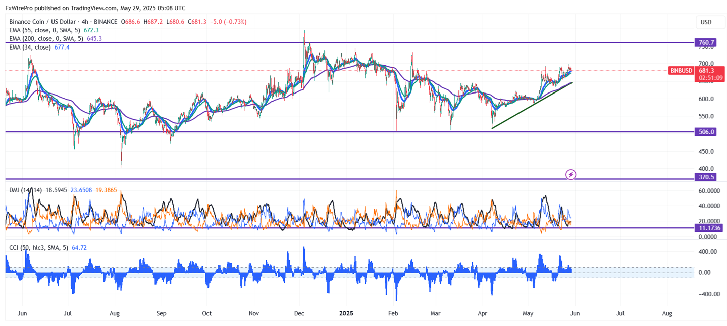This screenshot has width=727, height=326.
Task: Select the Binance Coin / US Dollar title
Action: 42,22
